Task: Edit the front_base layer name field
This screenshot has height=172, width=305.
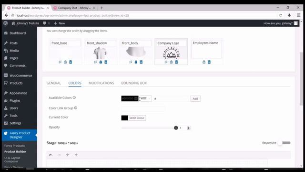Action: tap(65, 43)
